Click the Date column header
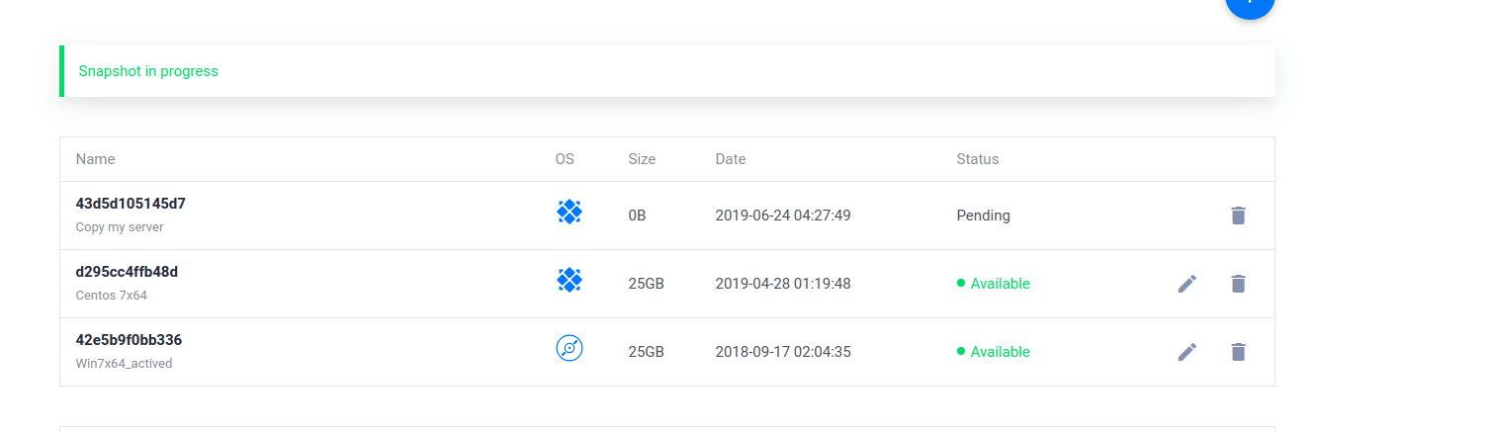Viewport: 1492px width, 432px height. point(731,159)
